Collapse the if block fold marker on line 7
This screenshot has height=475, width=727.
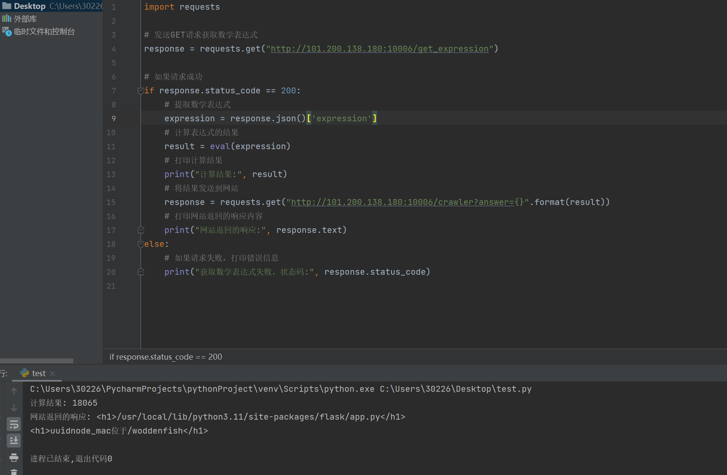141,90
